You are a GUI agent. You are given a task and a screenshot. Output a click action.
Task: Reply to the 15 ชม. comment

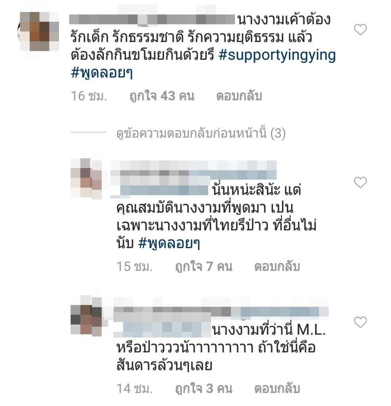pyautogui.click(x=277, y=266)
